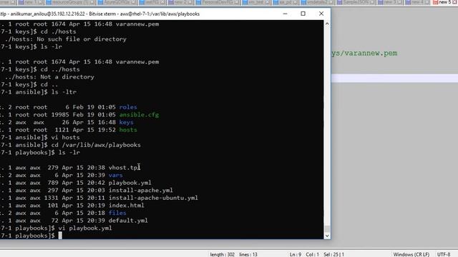Viewport: 458px width, 257px height.
Task: Click 'lines : 13' in the status bar
Action: coord(248,254)
